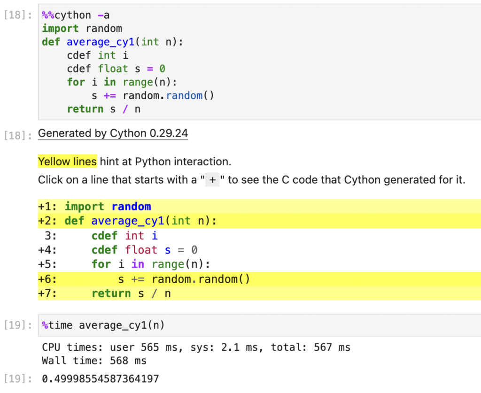Expand annotated line +7 return s / n
The image size is (481, 393).
259,293
